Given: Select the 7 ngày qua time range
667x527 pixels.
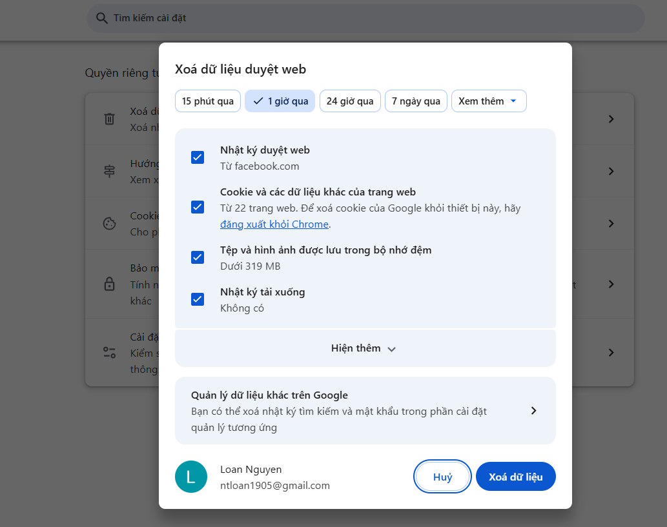Looking at the screenshot, I should (x=416, y=101).
